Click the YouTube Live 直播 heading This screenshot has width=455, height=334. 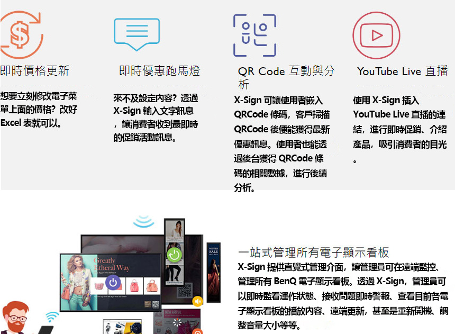(403, 71)
